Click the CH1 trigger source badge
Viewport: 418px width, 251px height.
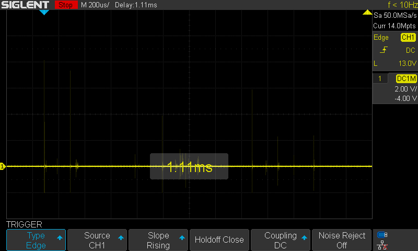[408, 37]
